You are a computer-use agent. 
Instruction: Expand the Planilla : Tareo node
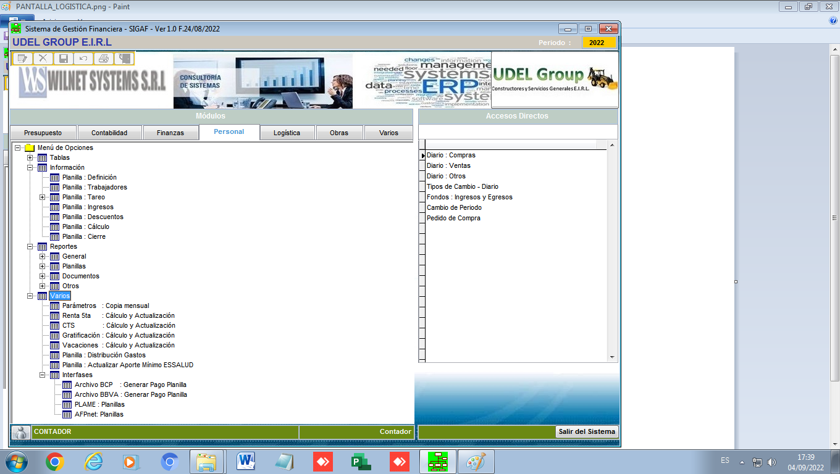(x=42, y=197)
